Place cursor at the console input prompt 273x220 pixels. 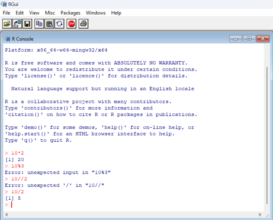point(11,204)
